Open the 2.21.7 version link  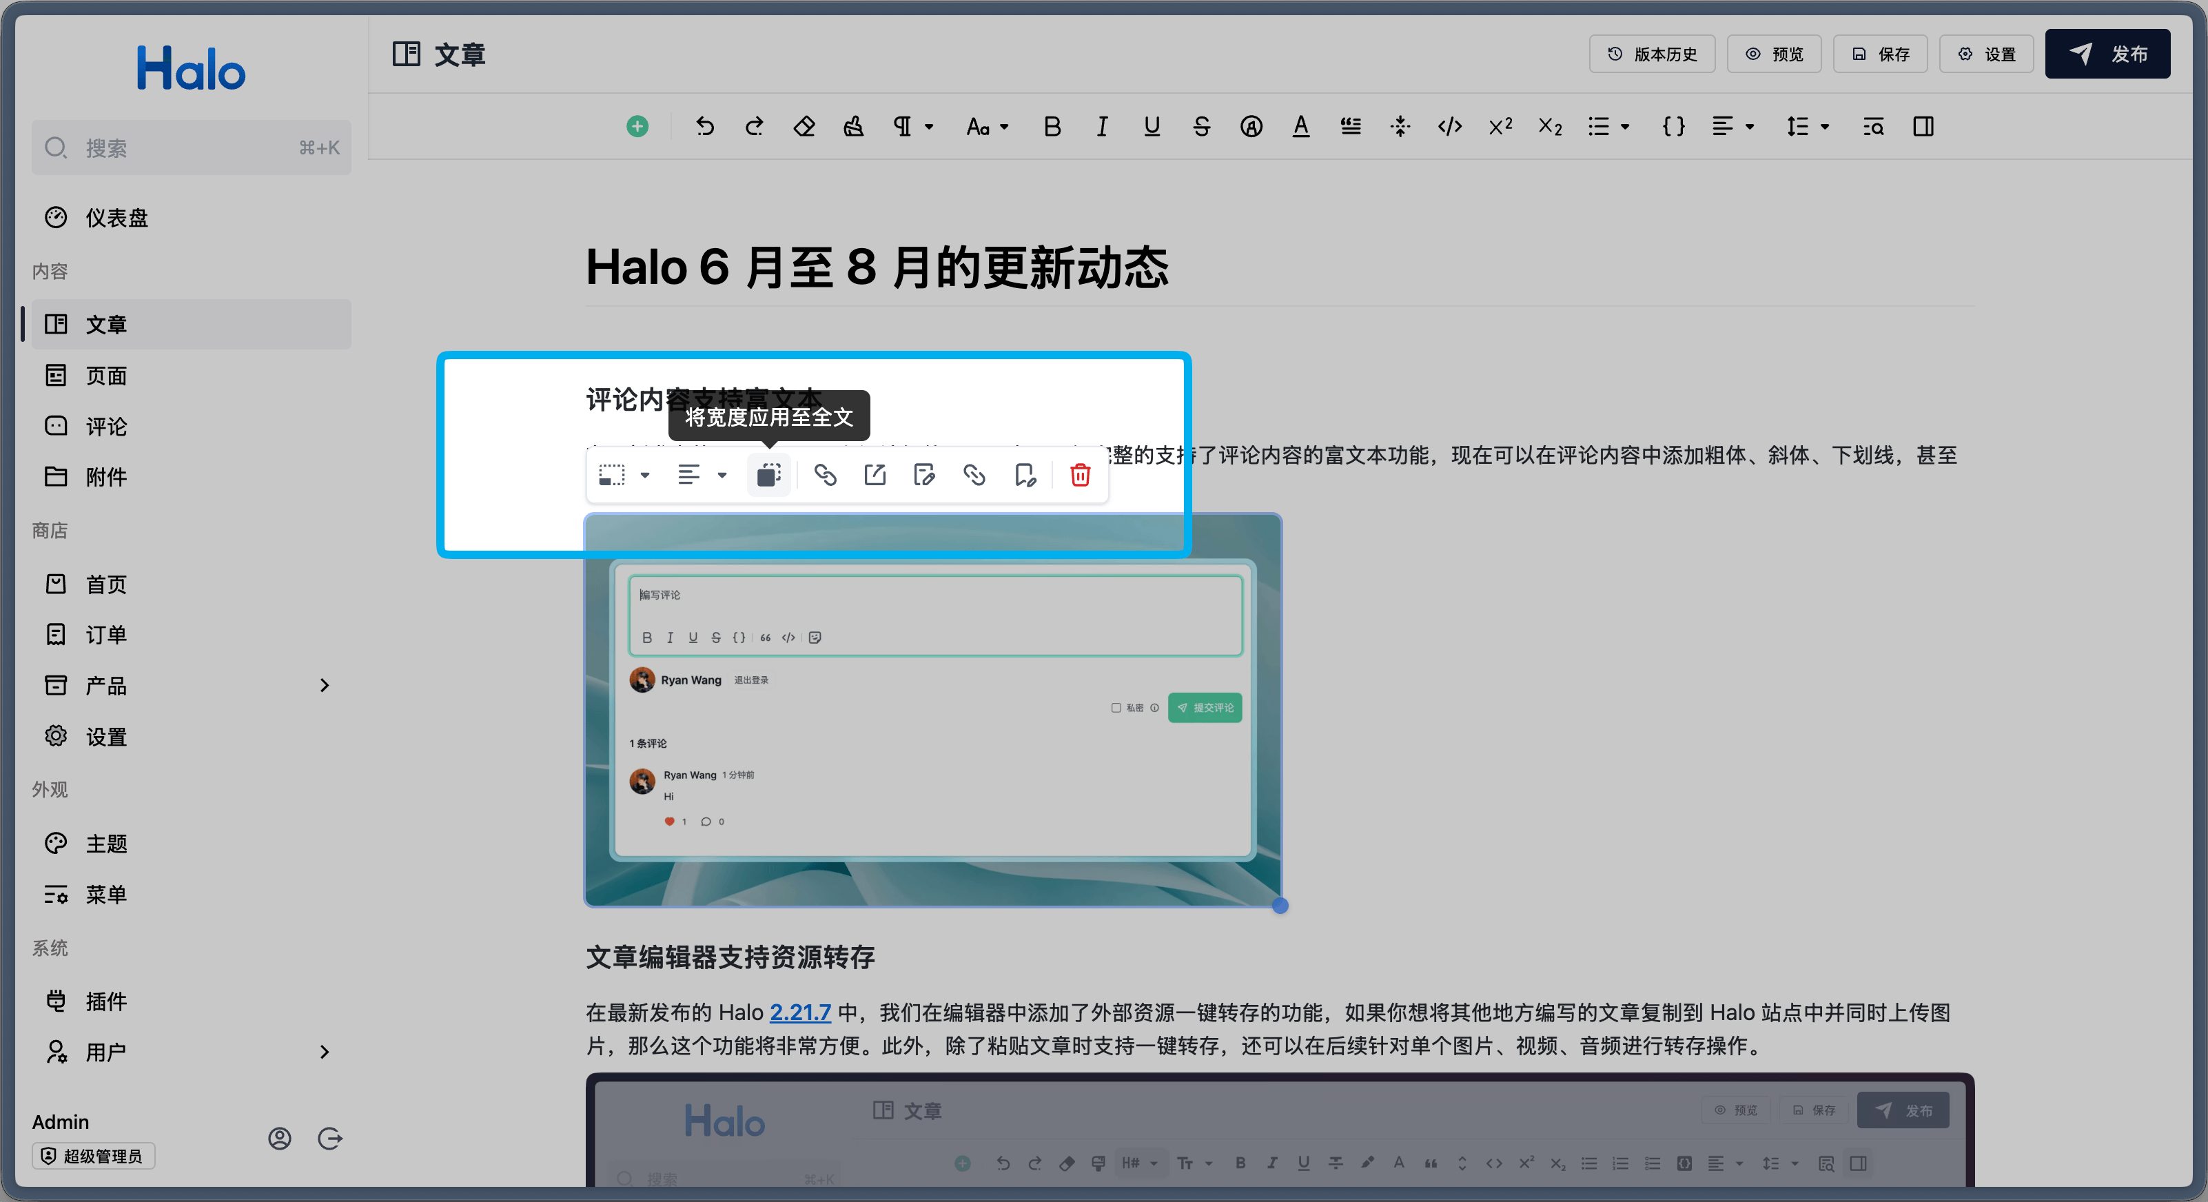tap(799, 1012)
